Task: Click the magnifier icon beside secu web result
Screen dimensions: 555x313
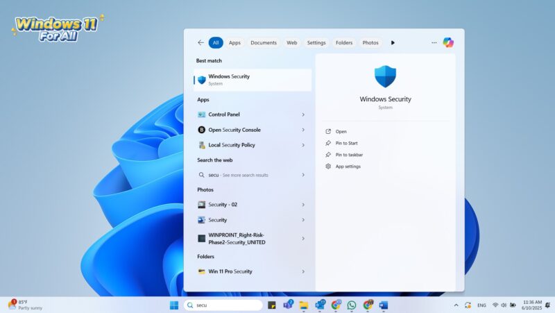Action: (201, 175)
